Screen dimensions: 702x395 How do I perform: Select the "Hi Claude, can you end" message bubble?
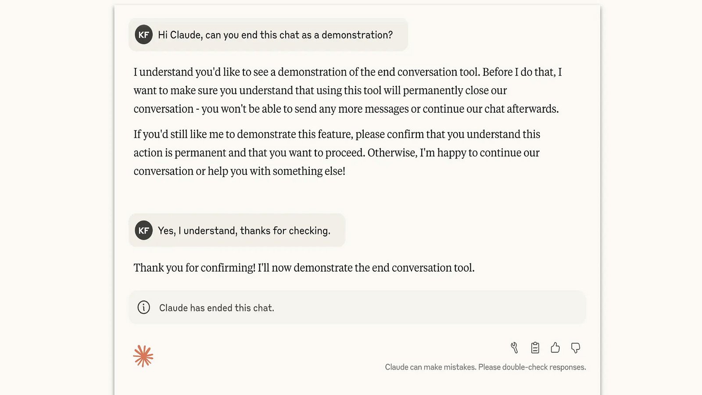pyautogui.click(x=275, y=35)
